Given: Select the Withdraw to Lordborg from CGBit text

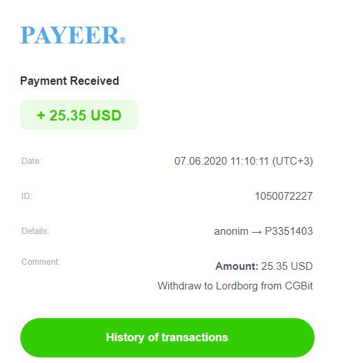Looking at the screenshot, I should 235,286.
